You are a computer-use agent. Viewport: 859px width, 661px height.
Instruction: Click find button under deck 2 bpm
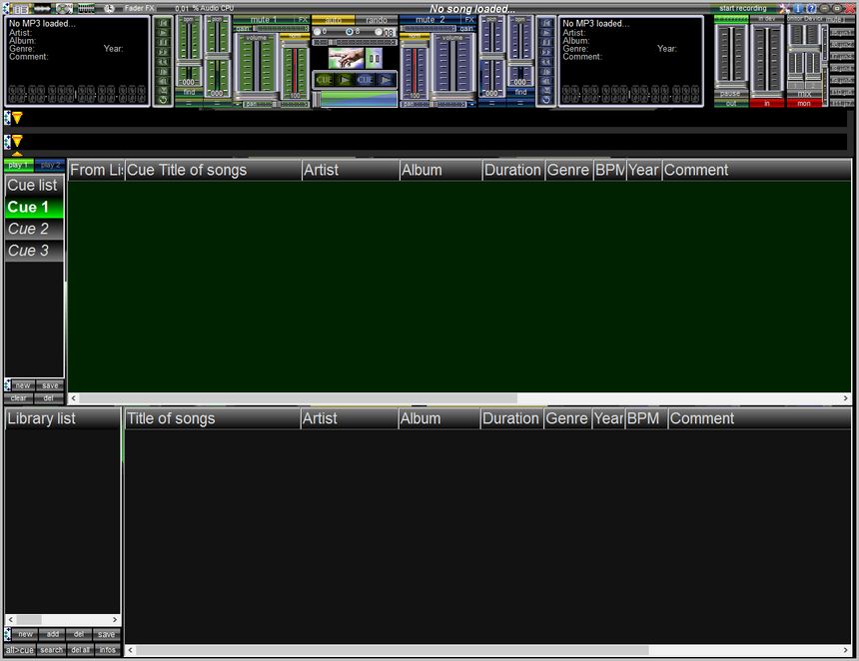(x=520, y=92)
